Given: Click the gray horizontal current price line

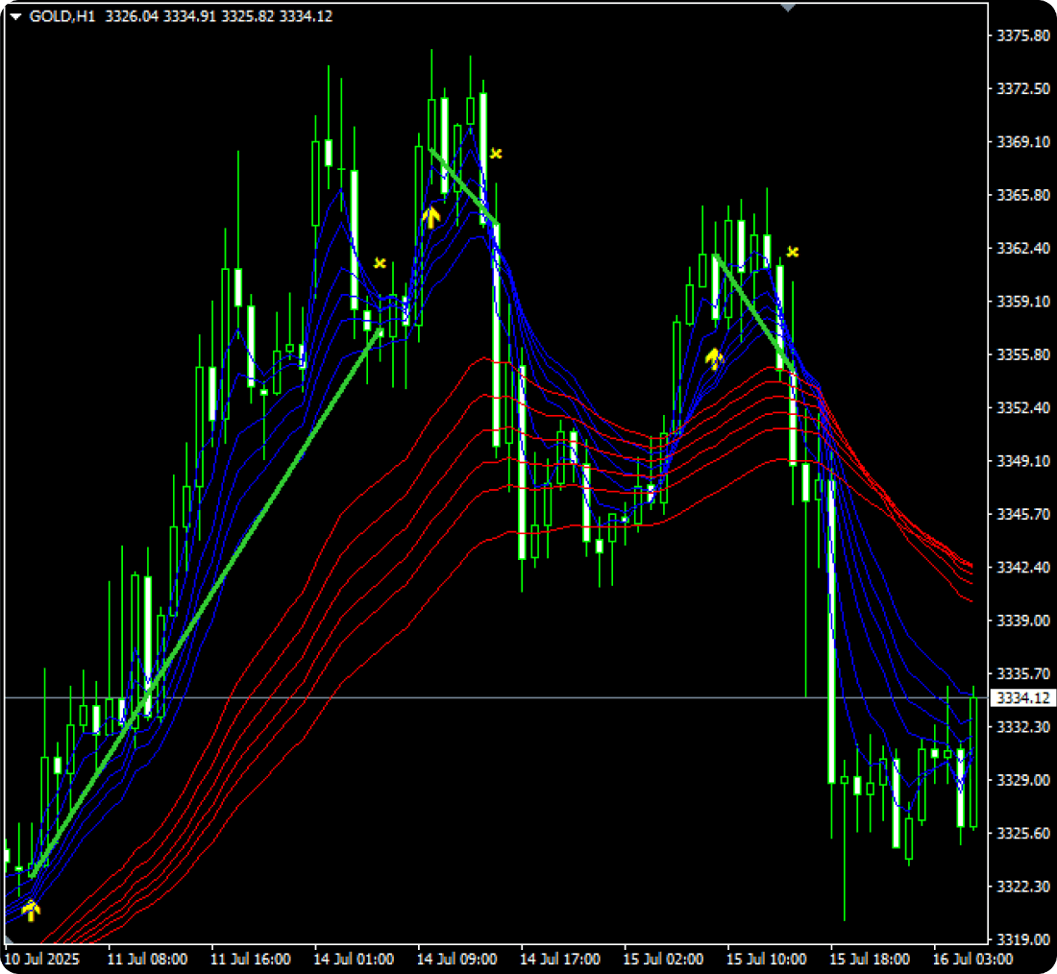Looking at the screenshot, I should click(x=577, y=697).
